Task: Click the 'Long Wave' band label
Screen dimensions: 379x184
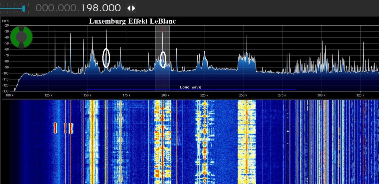Action: pyautogui.click(x=190, y=87)
